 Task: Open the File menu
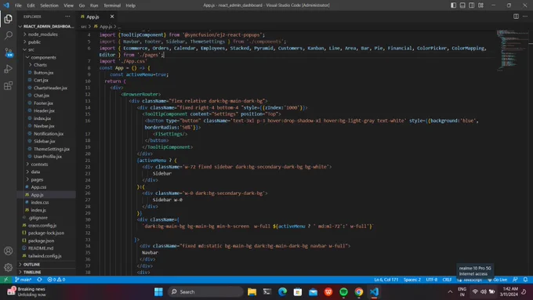18,5
